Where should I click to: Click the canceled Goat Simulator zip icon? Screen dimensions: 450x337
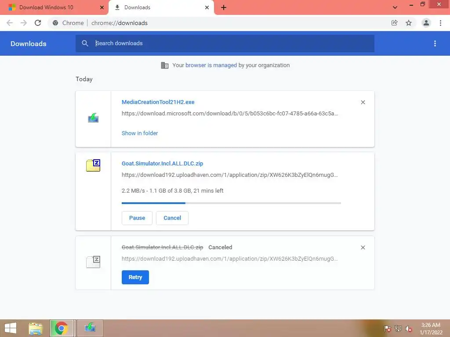(x=93, y=262)
